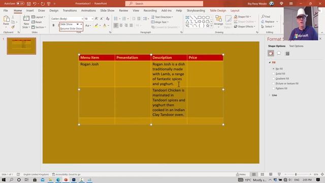Open Size & Properties tab in Format Shape

tap(287, 53)
